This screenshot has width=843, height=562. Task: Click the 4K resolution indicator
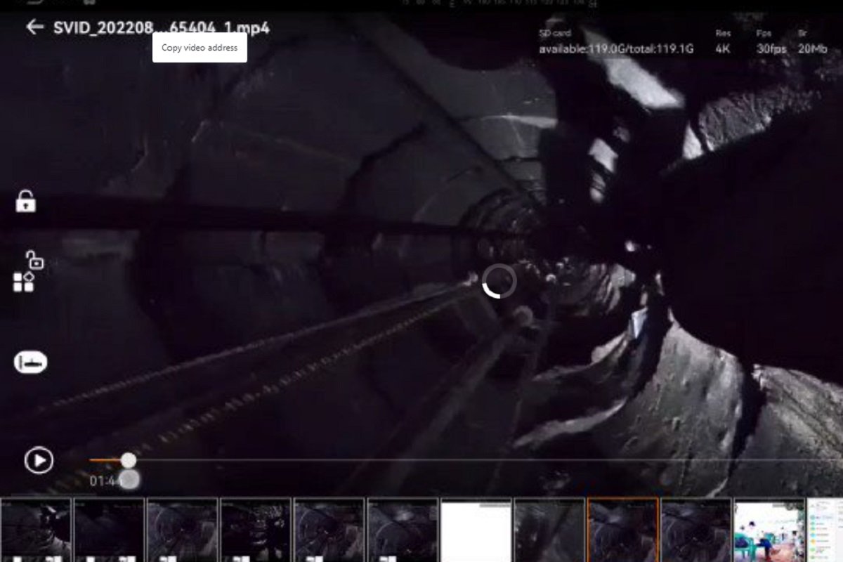coord(723,49)
